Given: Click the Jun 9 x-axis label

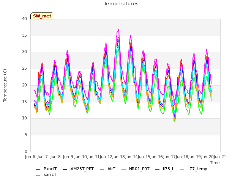Looking at the screenshot, I should (68, 157).
